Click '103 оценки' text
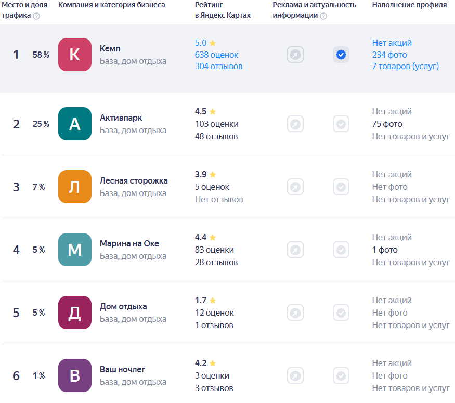 (x=217, y=124)
